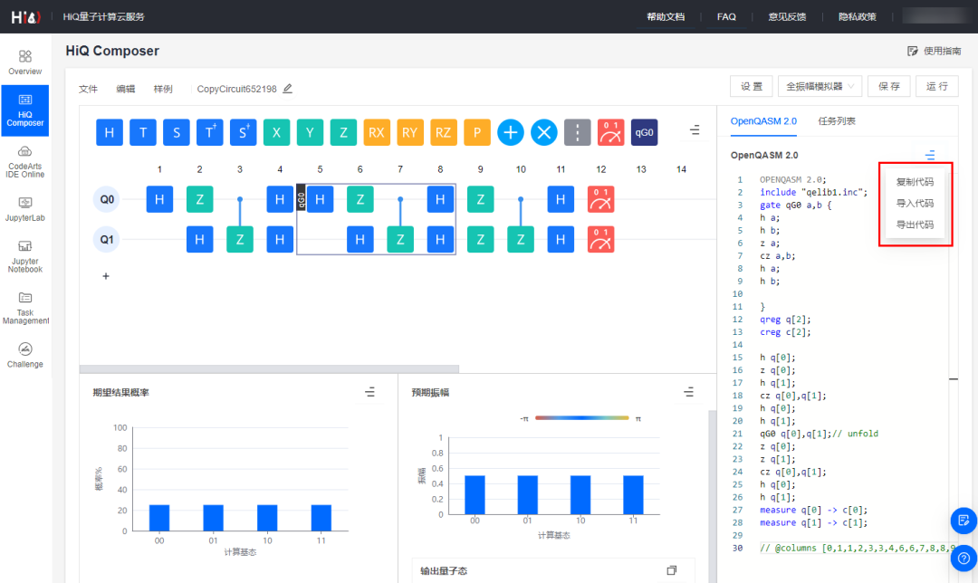
Task: Switch to the 任务列表 tab
Action: click(x=837, y=120)
